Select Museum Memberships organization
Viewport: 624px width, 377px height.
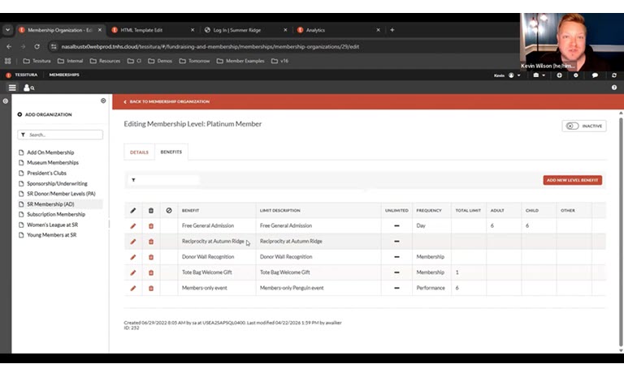click(x=53, y=162)
